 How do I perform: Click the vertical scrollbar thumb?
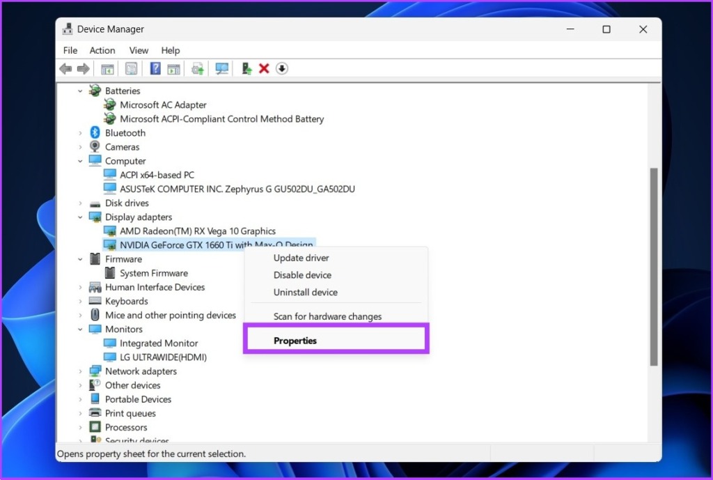tap(654, 267)
